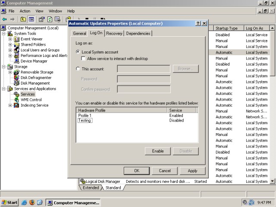
Task: Select the This account radio button
Action: (78, 69)
